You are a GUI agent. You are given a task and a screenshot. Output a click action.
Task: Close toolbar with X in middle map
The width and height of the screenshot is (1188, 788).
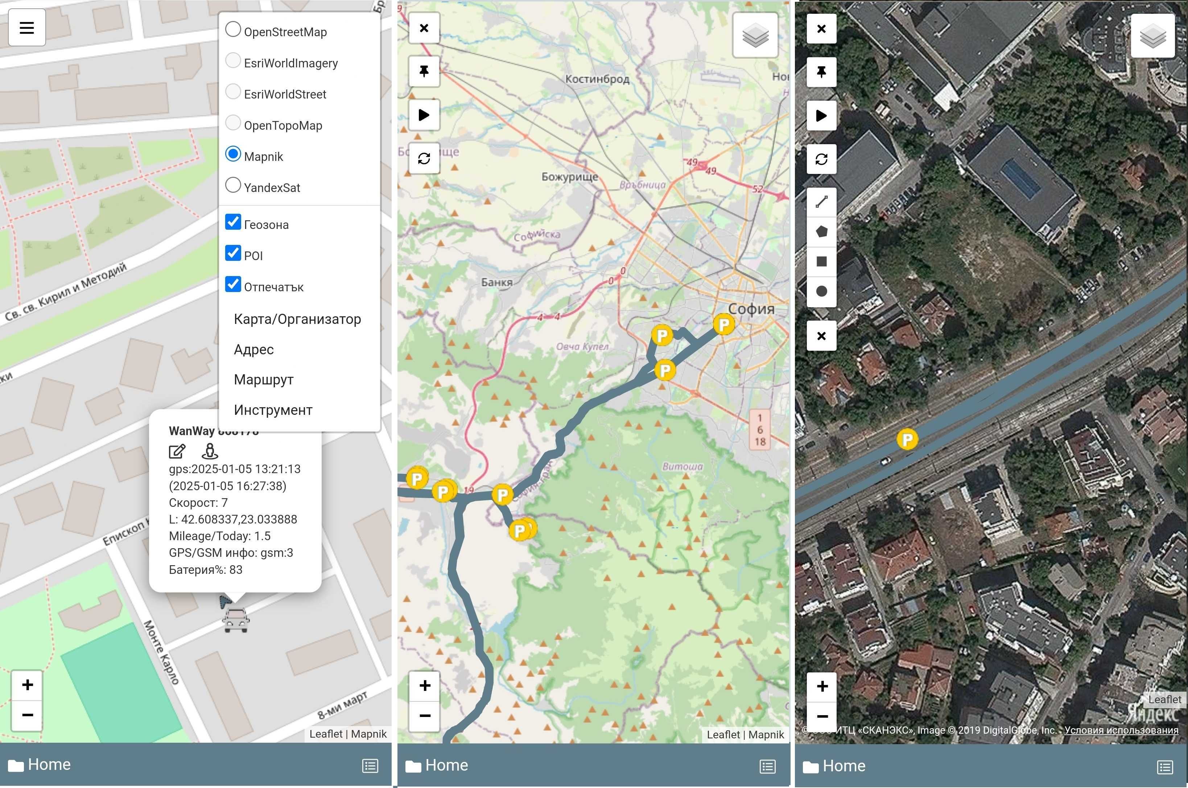click(x=424, y=28)
